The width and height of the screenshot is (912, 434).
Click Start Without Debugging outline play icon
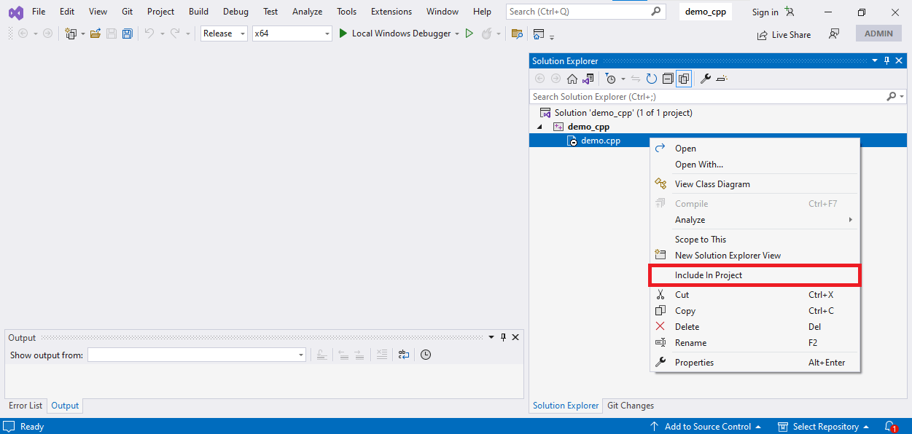(469, 33)
